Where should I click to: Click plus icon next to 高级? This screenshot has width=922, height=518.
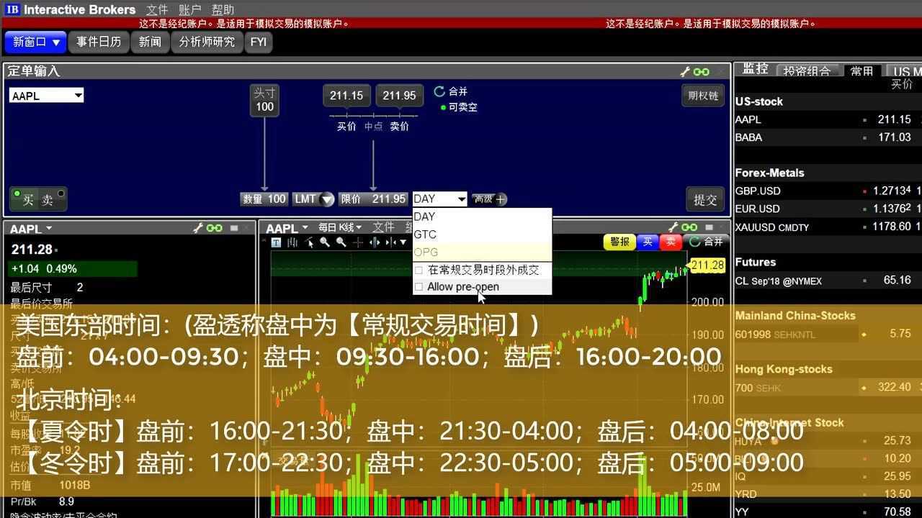click(501, 199)
